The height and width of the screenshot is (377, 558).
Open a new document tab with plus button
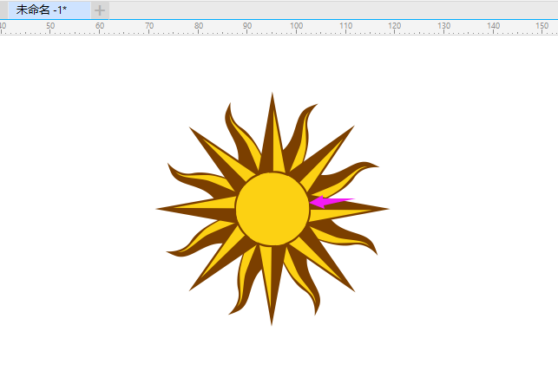pyautogui.click(x=100, y=10)
